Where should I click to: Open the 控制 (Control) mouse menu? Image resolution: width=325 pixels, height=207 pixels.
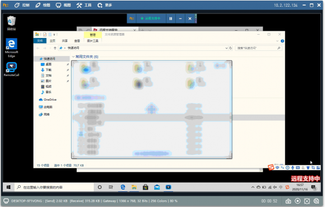point(22,5)
